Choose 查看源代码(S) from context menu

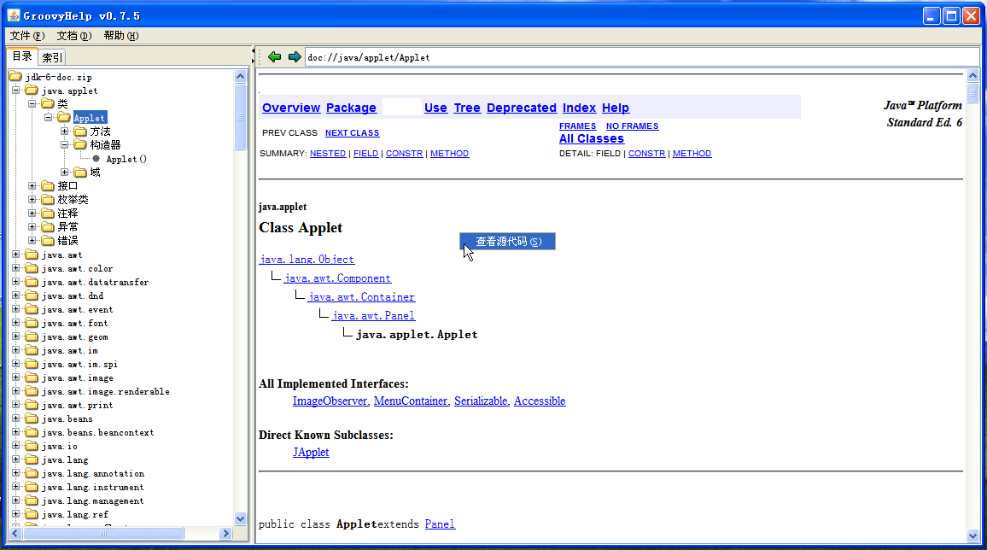507,242
